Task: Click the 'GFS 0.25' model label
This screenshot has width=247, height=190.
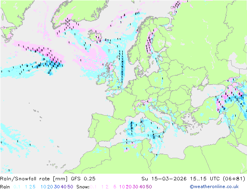Action: coord(83,179)
